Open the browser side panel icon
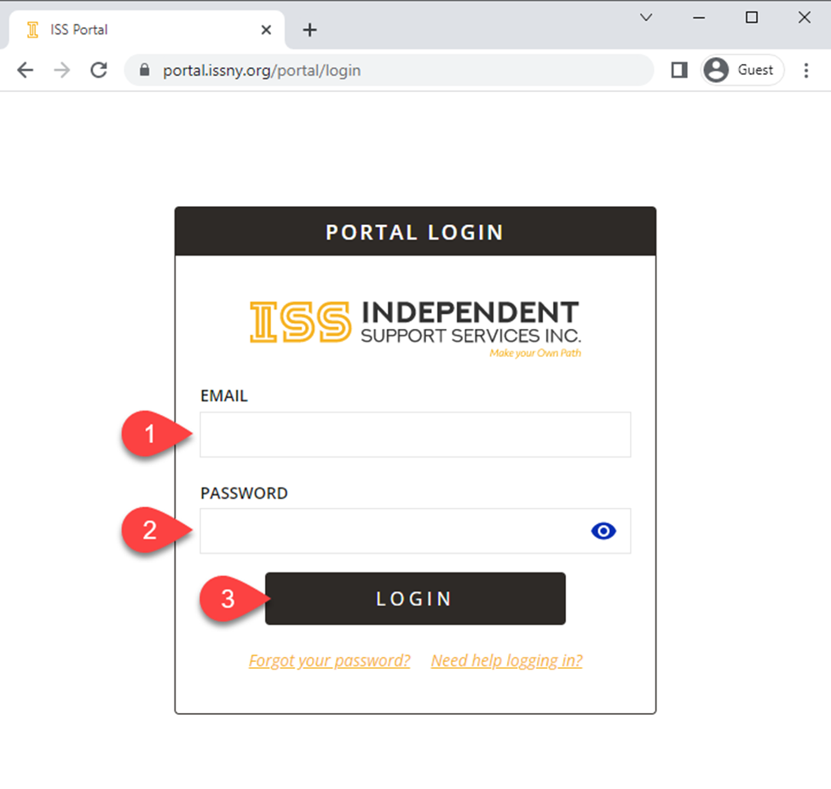 (x=679, y=71)
